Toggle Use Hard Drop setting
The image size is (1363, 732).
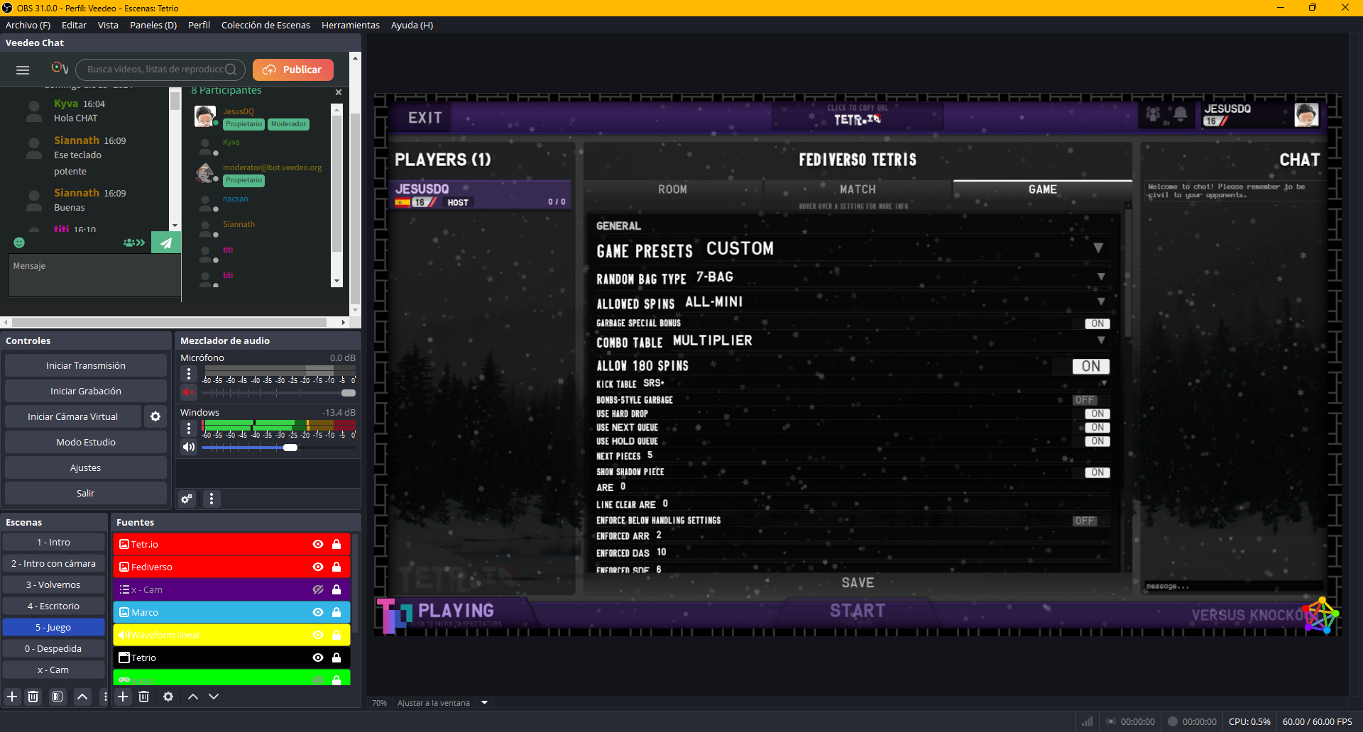tap(1097, 414)
